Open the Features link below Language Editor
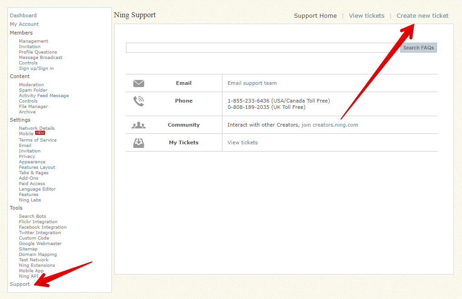This screenshot has width=462, height=299. [29, 195]
